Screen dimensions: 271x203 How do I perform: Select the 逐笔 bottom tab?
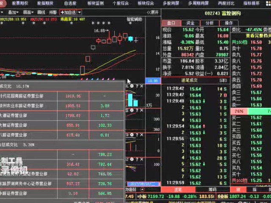coord(178,190)
